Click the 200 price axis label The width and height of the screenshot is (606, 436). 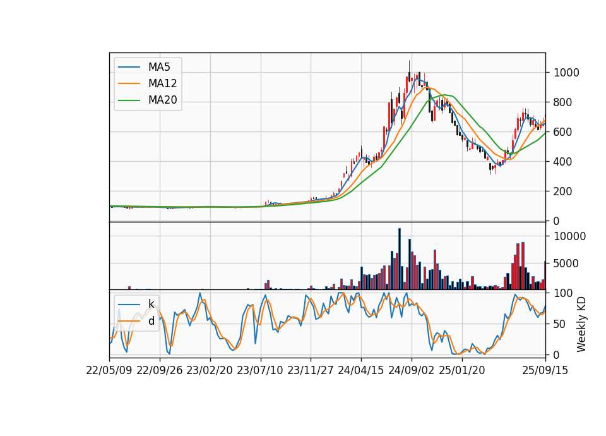563,191
